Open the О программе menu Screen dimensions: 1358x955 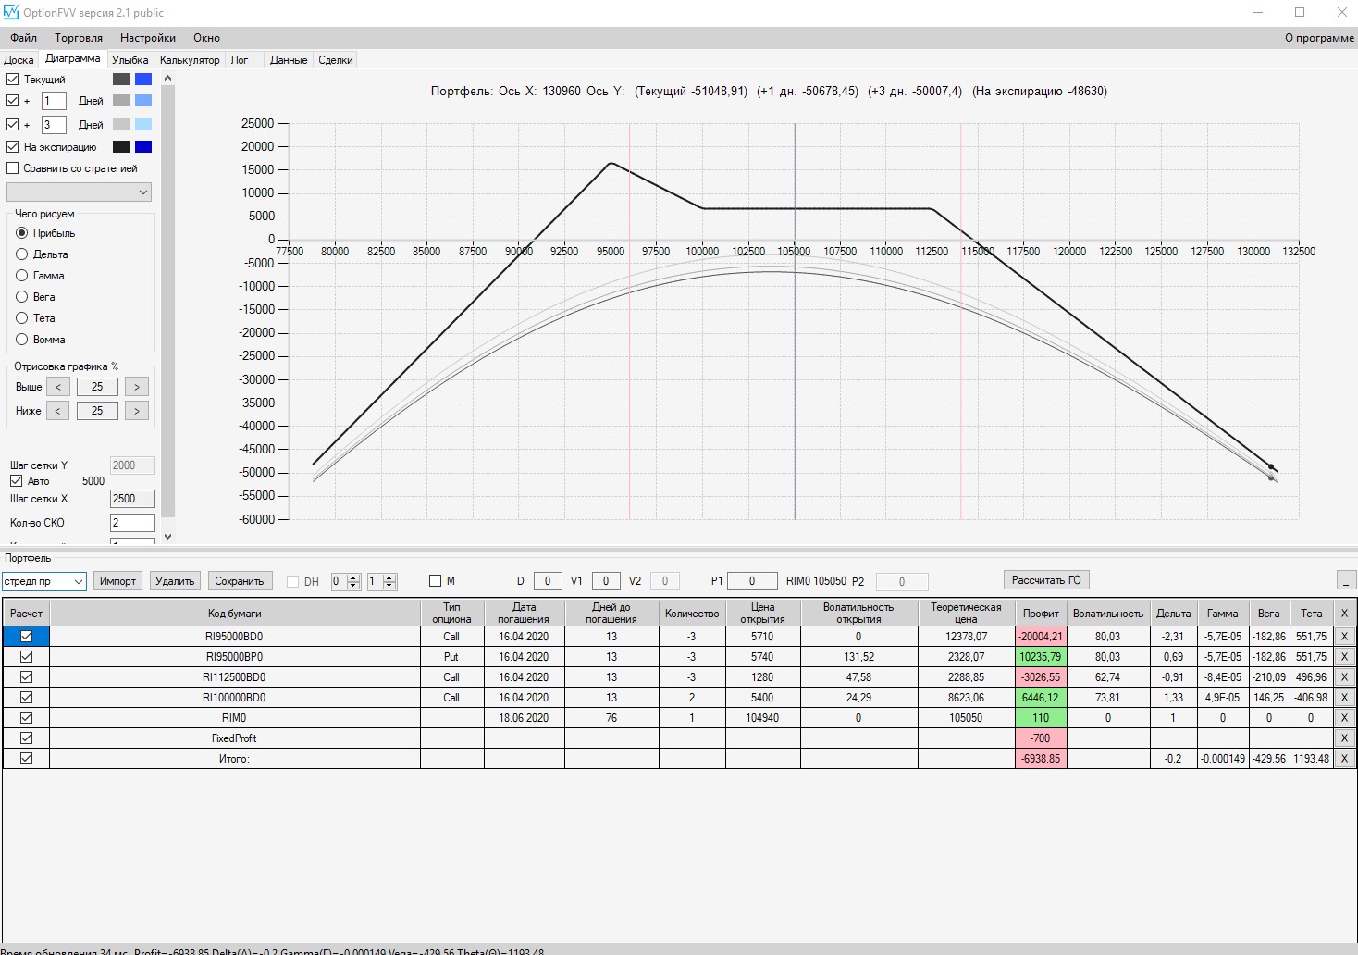tap(1319, 38)
